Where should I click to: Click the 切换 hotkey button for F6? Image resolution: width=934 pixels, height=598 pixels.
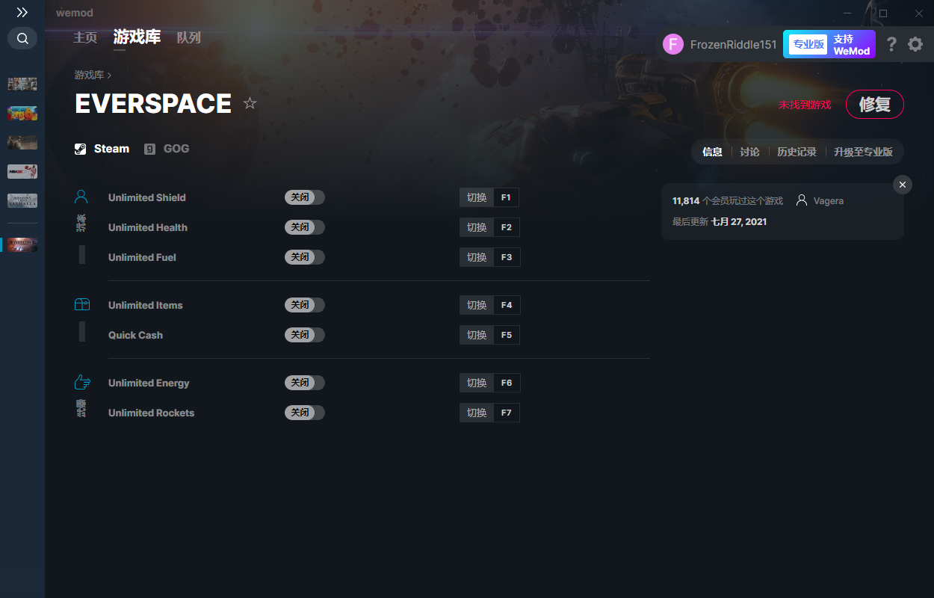point(477,383)
